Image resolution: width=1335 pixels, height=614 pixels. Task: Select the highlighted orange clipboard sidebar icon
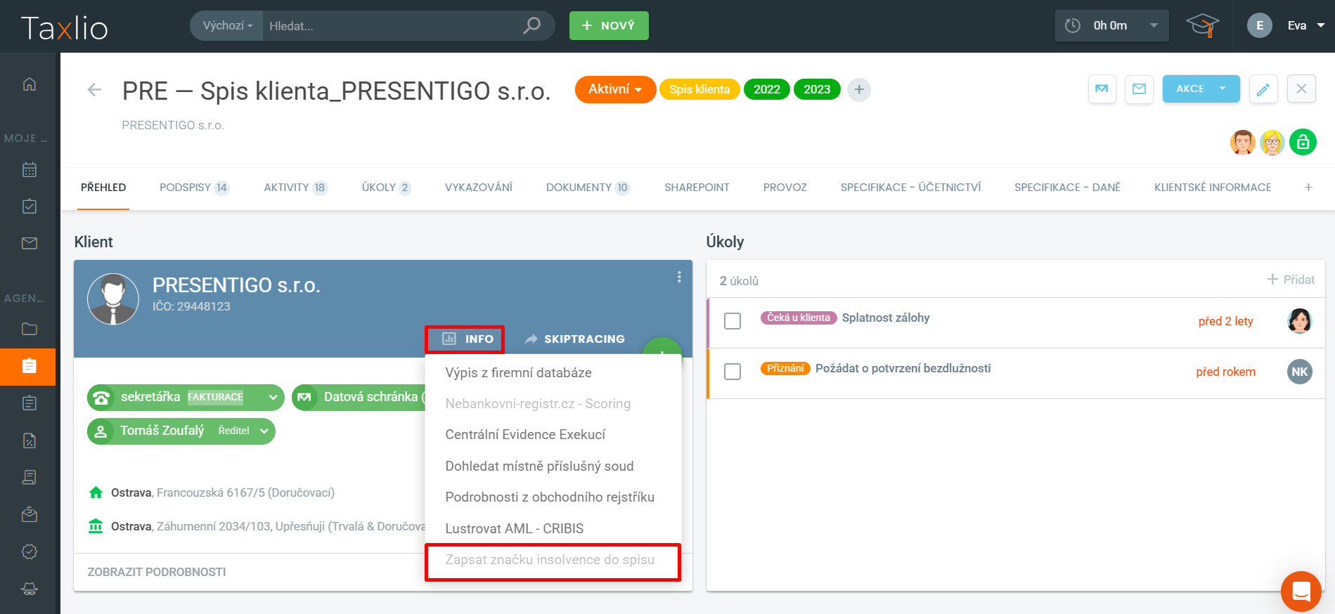[28, 366]
